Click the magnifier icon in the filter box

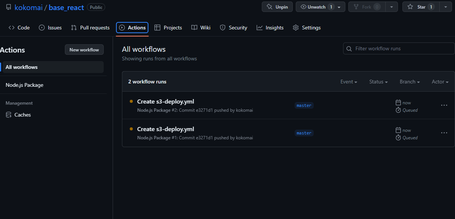coord(349,49)
